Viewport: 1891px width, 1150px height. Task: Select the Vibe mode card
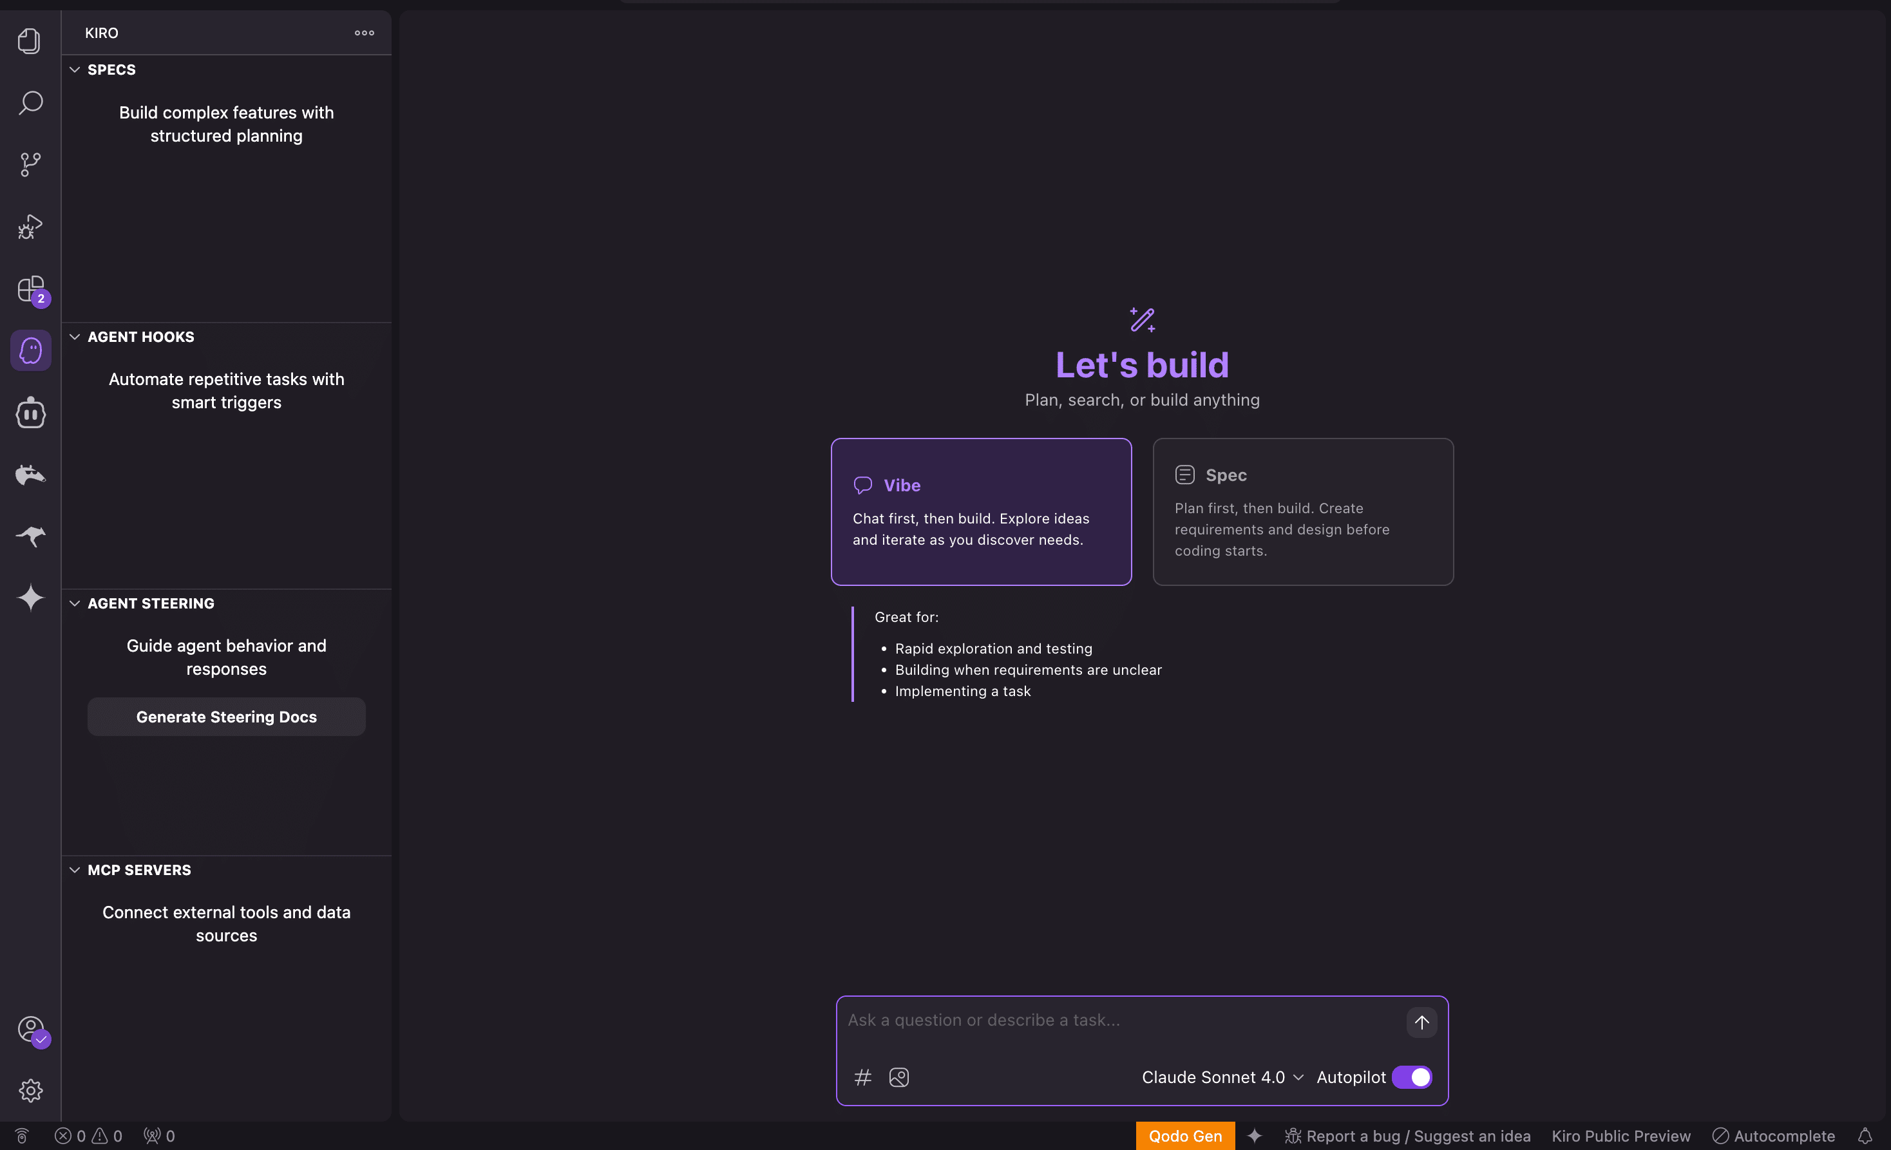[981, 512]
